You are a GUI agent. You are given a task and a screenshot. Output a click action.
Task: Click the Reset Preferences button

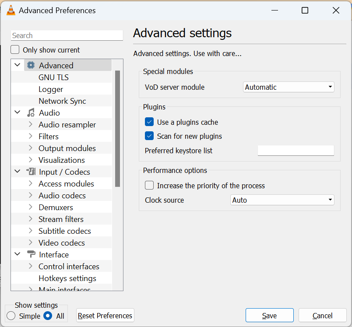[x=105, y=315]
